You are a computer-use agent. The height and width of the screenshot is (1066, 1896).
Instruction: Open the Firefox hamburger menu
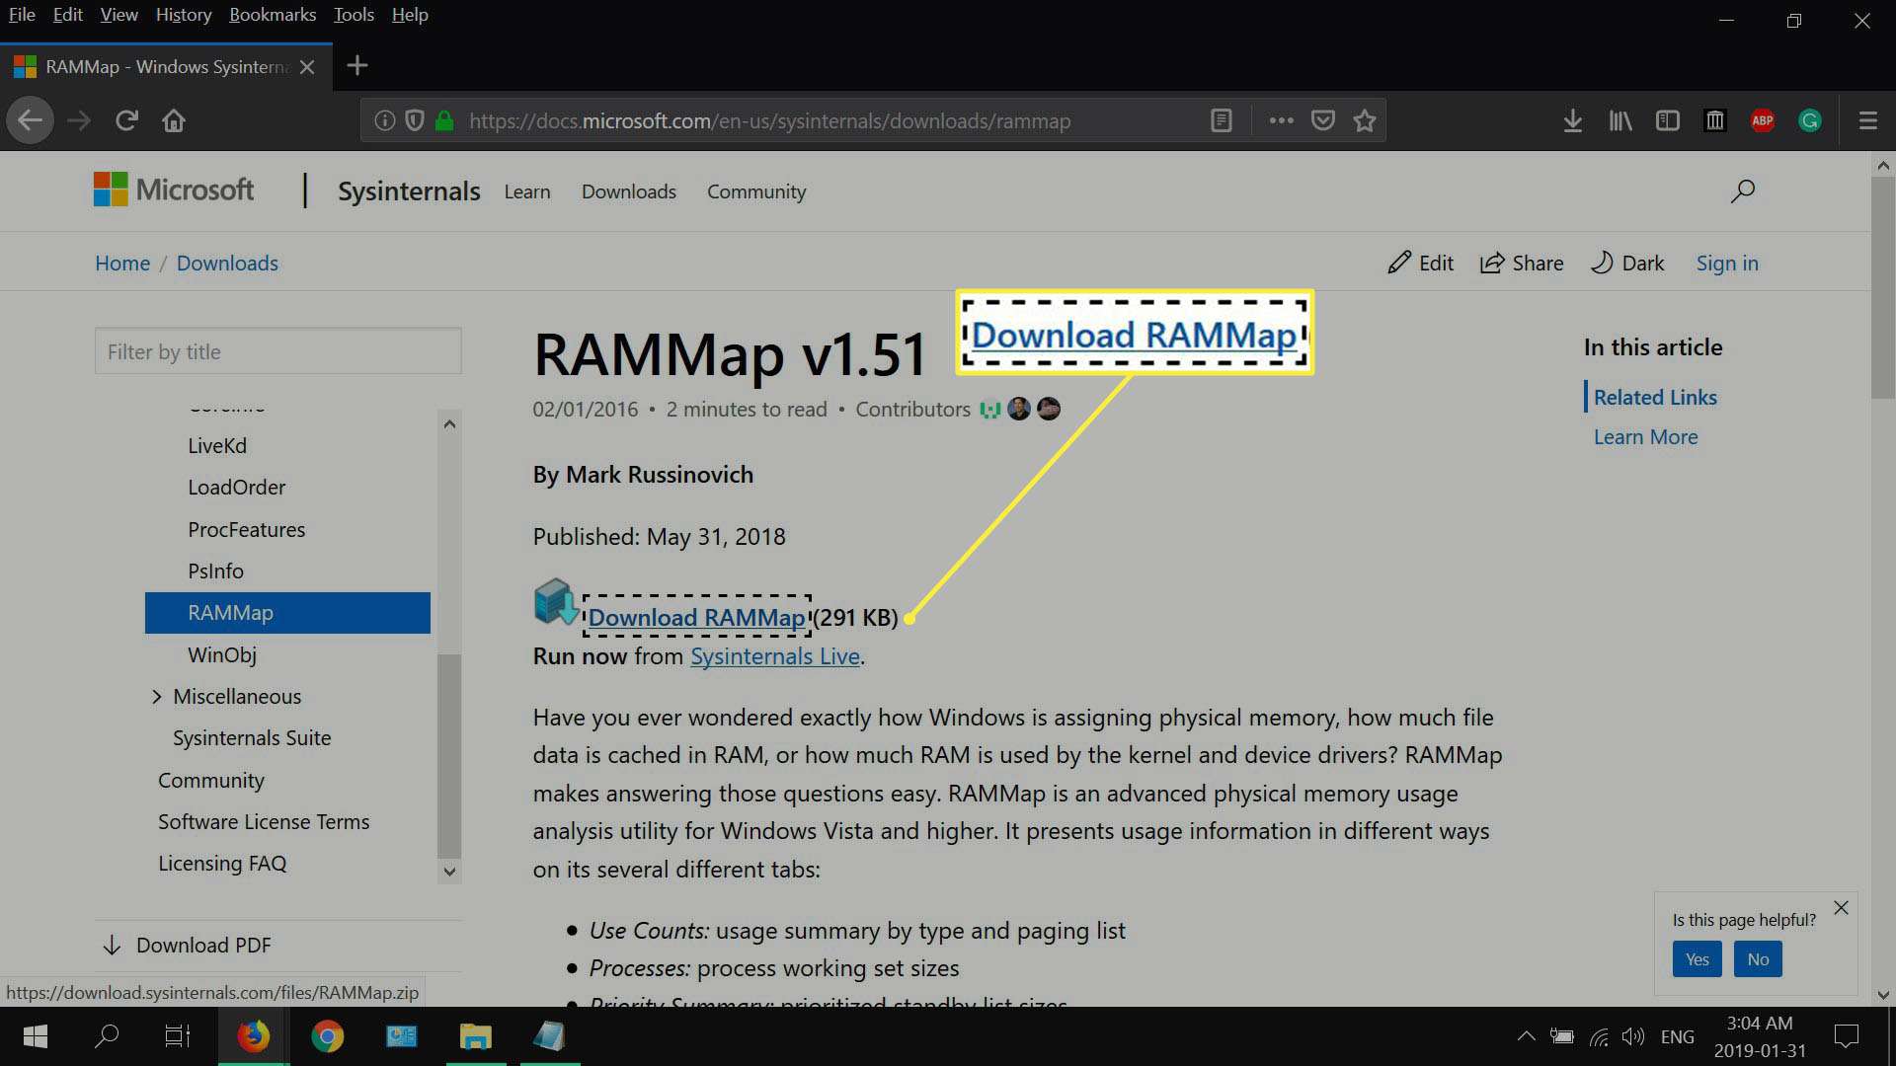coord(1867,120)
